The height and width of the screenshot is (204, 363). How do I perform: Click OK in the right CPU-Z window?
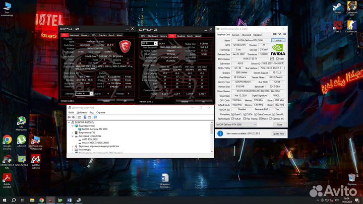203,102
